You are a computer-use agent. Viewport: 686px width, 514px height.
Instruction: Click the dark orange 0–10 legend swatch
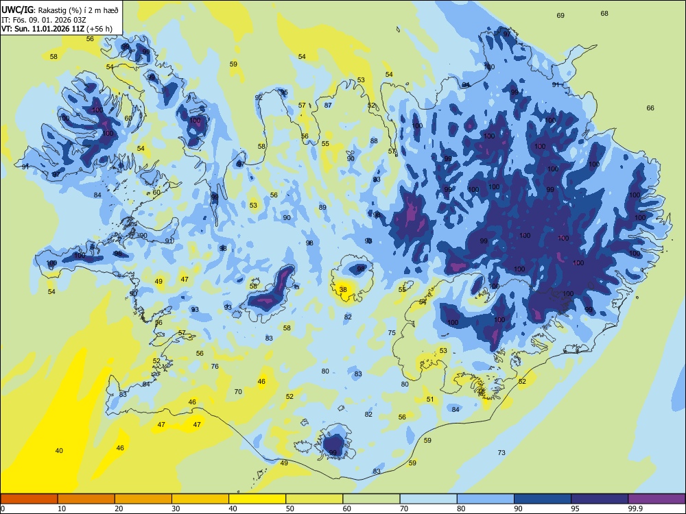[x=29, y=499]
